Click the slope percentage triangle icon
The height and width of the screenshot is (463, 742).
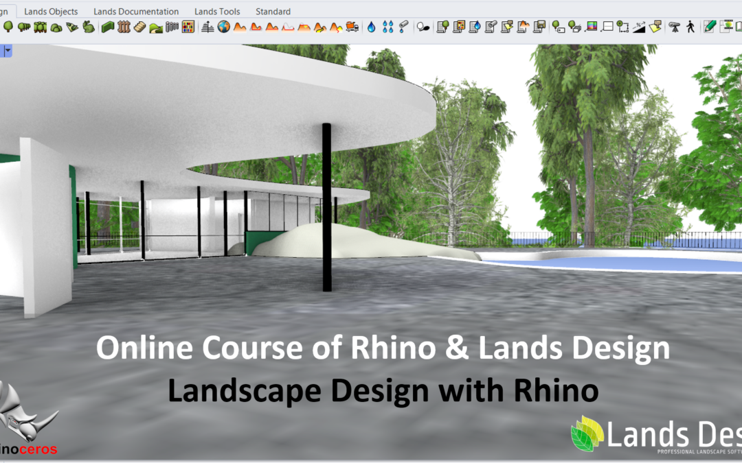point(639,27)
